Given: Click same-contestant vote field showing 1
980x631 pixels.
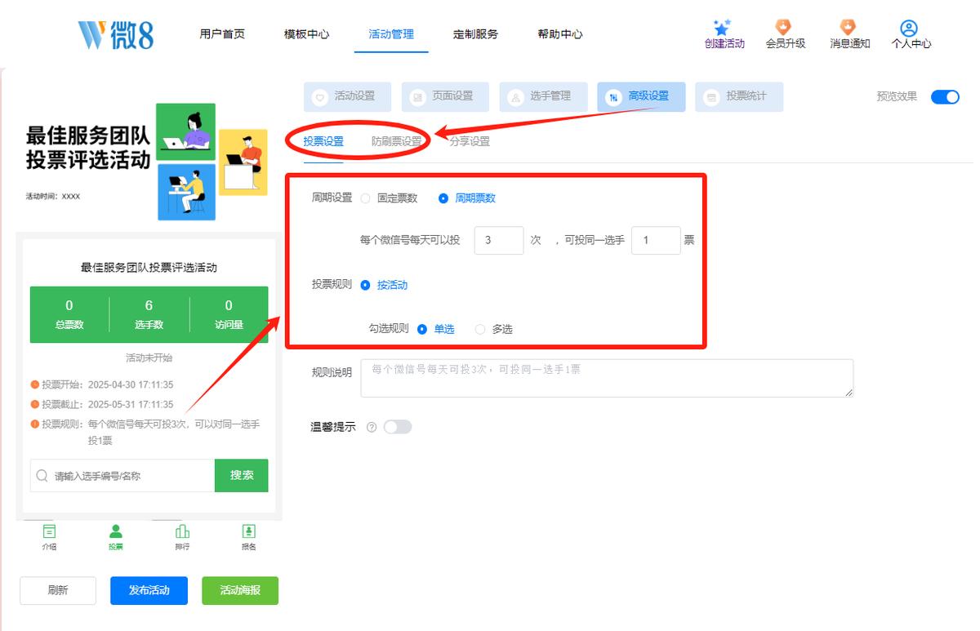Looking at the screenshot, I should point(656,241).
